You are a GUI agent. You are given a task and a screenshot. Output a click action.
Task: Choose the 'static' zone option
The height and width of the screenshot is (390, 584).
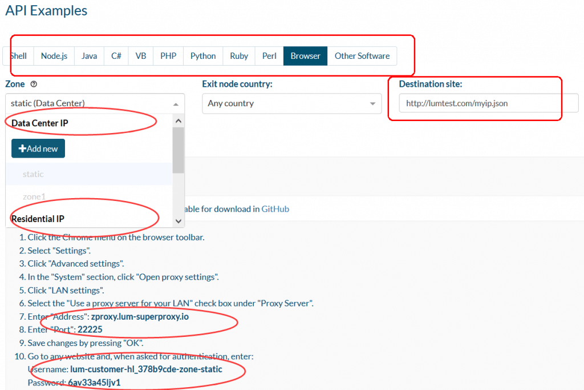click(89, 174)
